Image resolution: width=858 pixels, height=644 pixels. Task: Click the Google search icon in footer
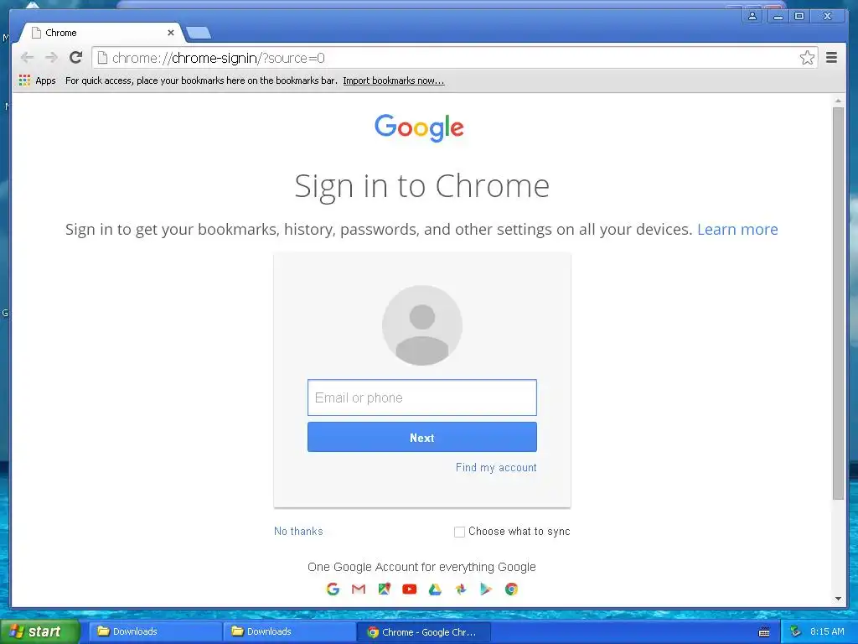click(x=333, y=589)
